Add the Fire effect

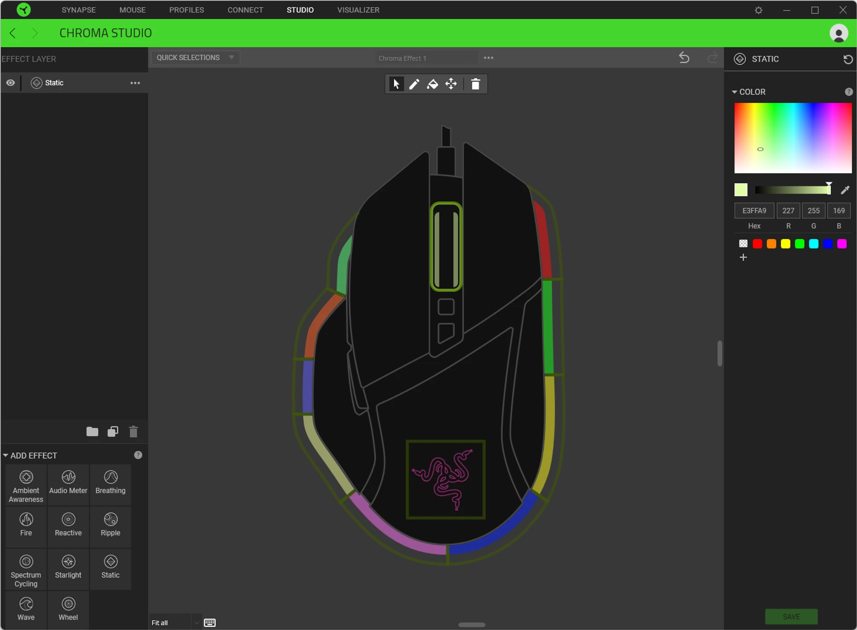coord(26,527)
